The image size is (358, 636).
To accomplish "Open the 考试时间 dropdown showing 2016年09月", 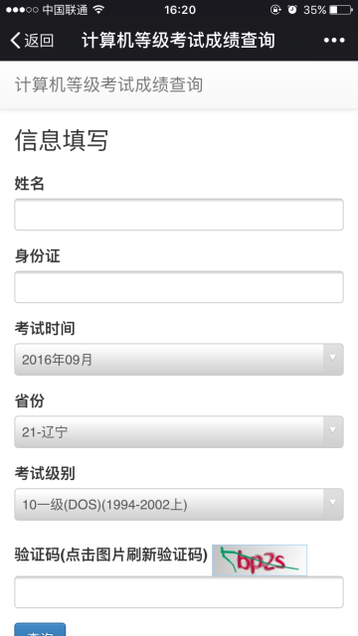I will pos(179,360).
